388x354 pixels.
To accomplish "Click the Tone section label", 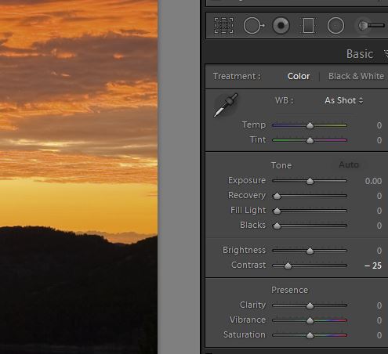I will (x=281, y=165).
